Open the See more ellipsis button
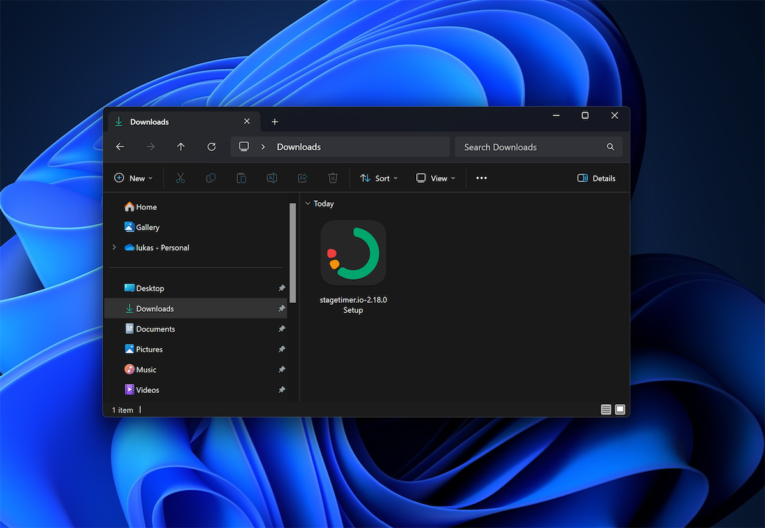 (x=481, y=178)
